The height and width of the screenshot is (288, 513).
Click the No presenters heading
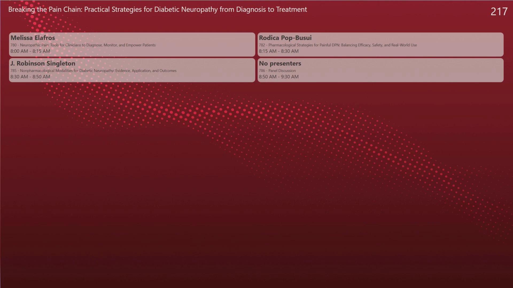[x=280, y=63]
